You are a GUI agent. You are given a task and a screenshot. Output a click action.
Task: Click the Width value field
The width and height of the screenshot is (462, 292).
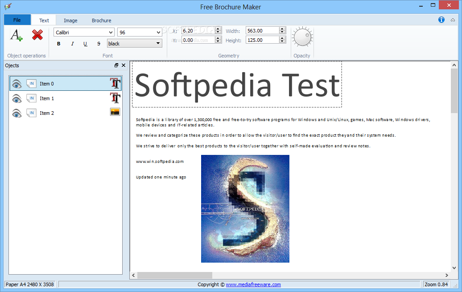tap(263, 31)
